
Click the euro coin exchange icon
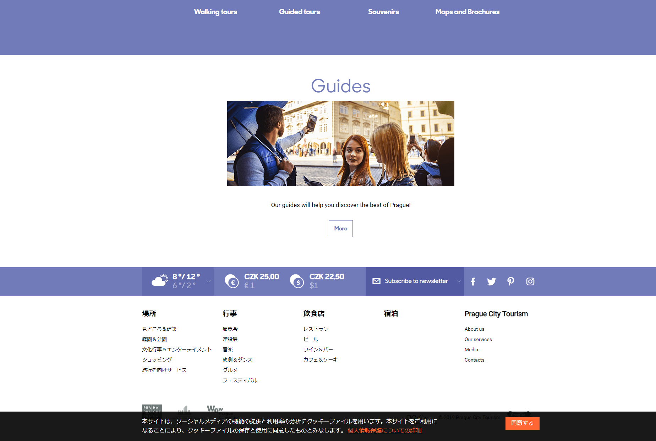point(232,281)
